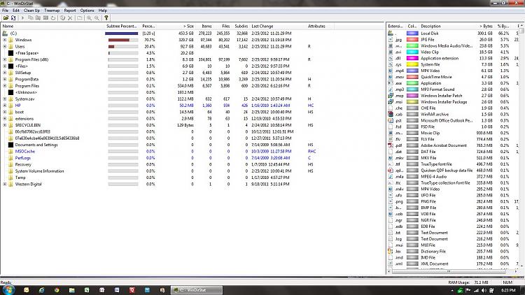Expand the Western Digital folder node
The height and width of the screenshot is (295, 525).
[5, 184]
